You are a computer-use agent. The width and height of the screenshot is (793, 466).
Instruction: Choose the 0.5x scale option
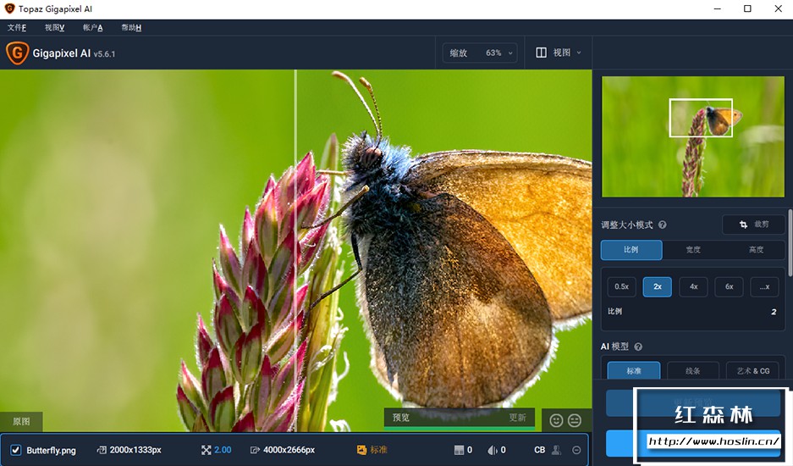click(x=621, y=286)
